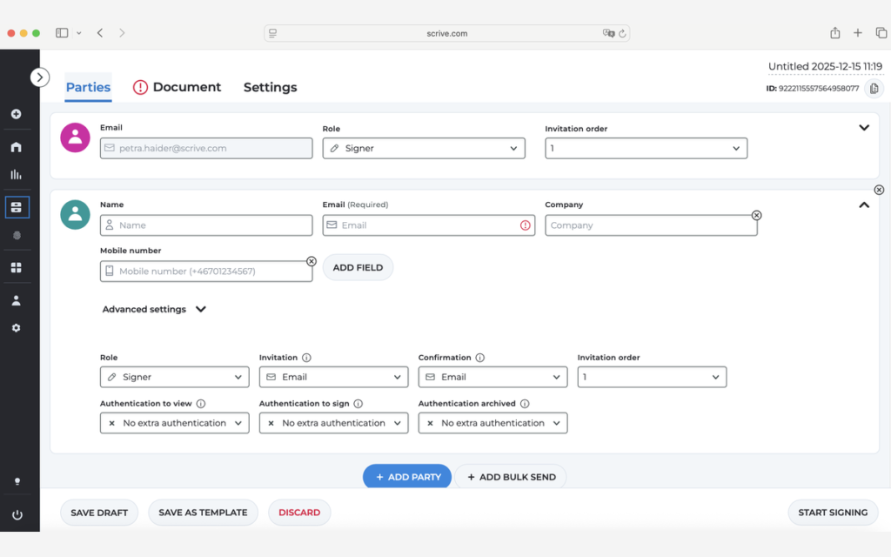891x557 pixels.
Task: Show info for the Invitation field
Action: pyautogui.click(x=306, y=358)
